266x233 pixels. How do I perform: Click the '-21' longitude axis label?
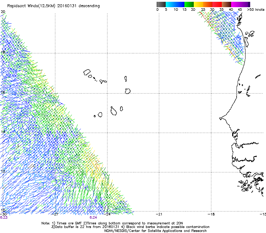[x=159, y=214]
